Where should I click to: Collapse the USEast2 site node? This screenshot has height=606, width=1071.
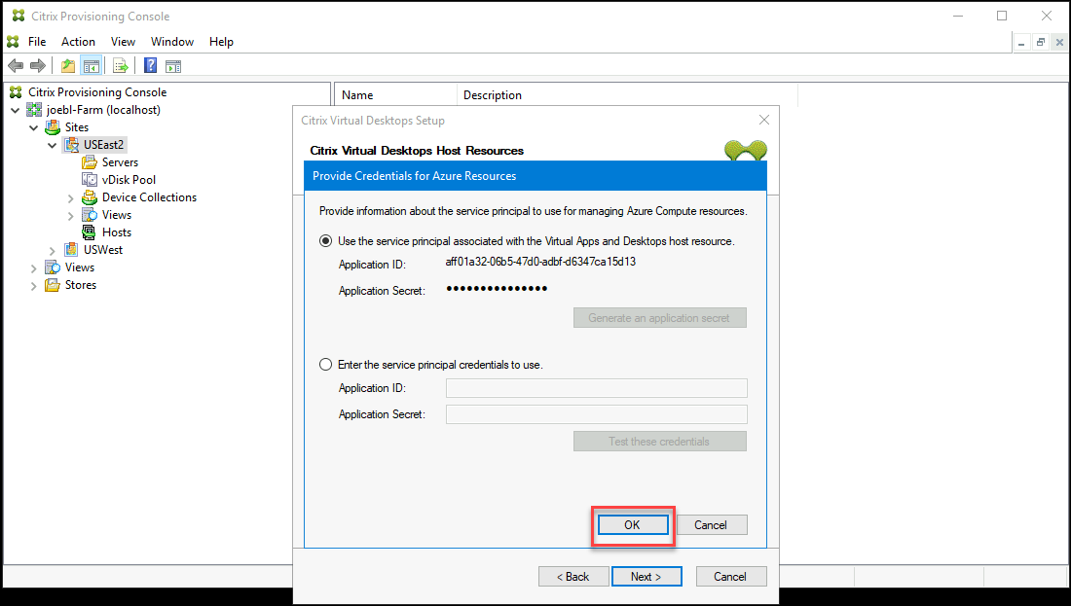pyautogui.click(x=52, y=144)
